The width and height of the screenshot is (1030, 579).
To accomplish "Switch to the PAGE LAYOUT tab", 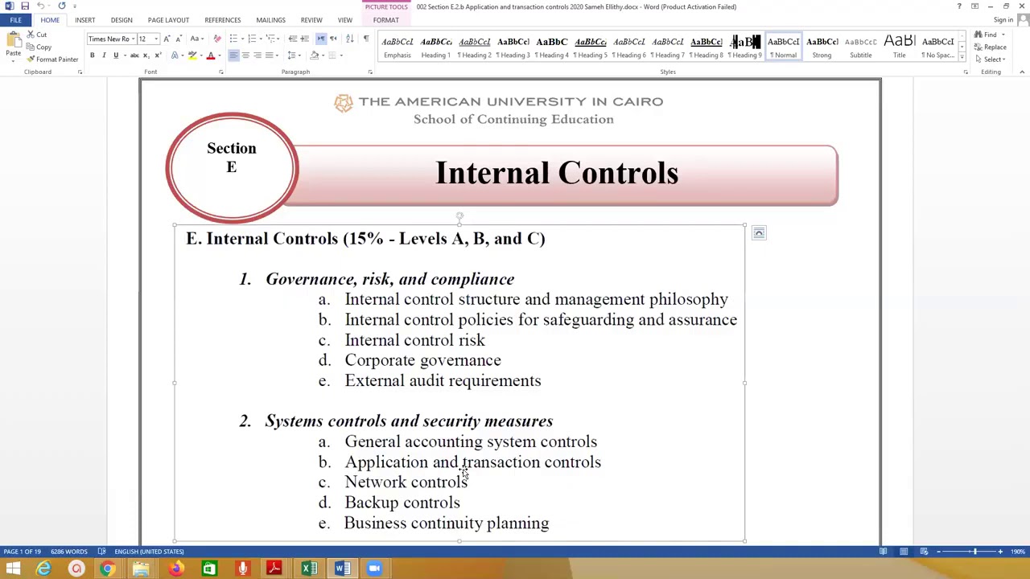I will pos(168,20).
